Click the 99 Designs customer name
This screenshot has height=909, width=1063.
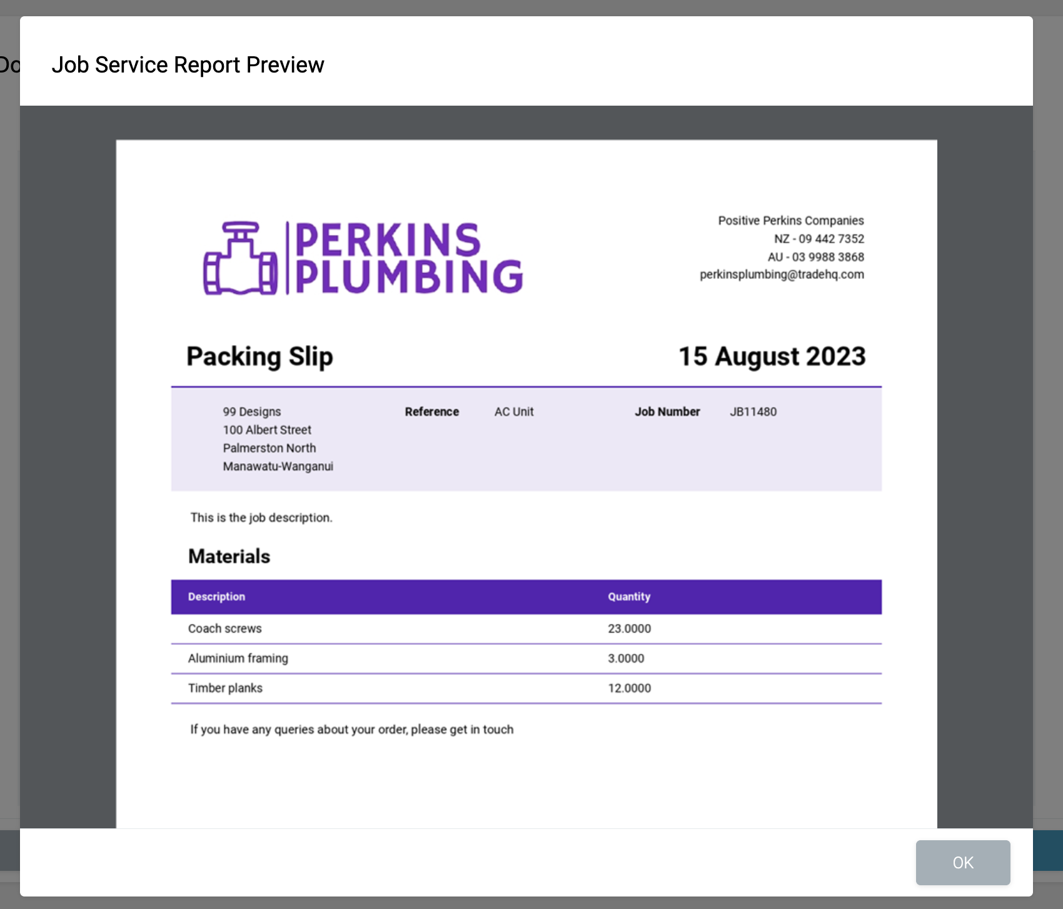pos(251,411)
